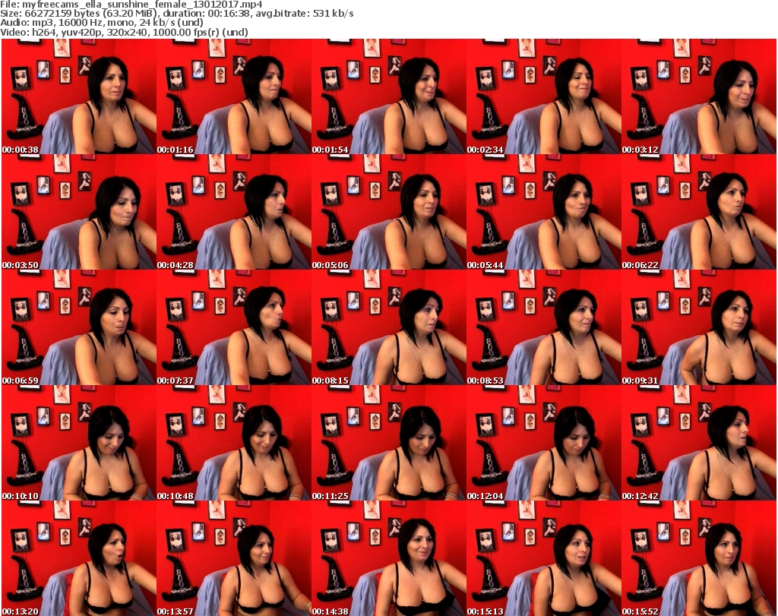Open the frame at timestamp 00:01:54
778x616 pixels.
click(389, 96)
